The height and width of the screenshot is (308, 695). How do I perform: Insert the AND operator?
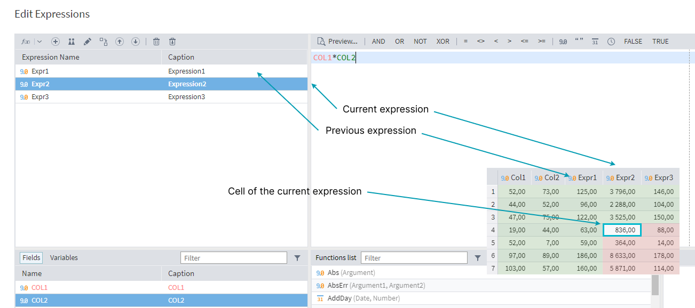coord(378,42)
